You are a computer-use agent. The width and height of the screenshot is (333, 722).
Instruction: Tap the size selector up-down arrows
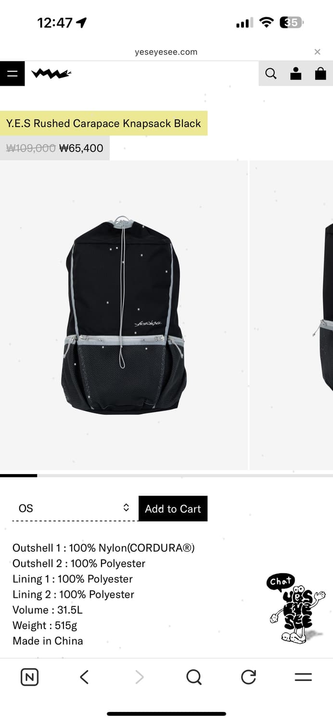point(126,507)
